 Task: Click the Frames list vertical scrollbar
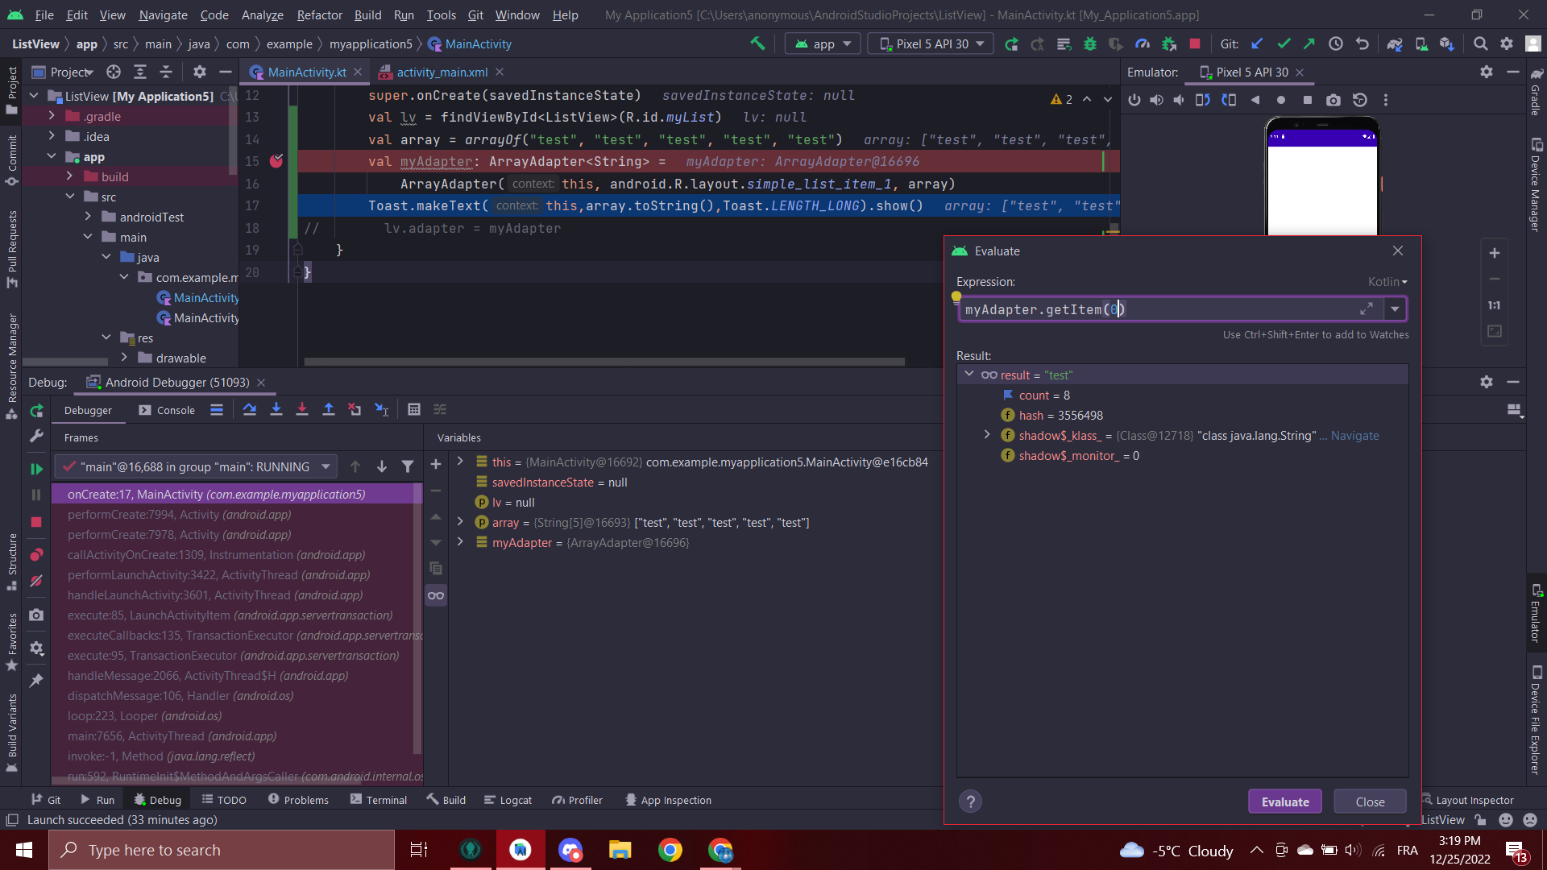417,619
